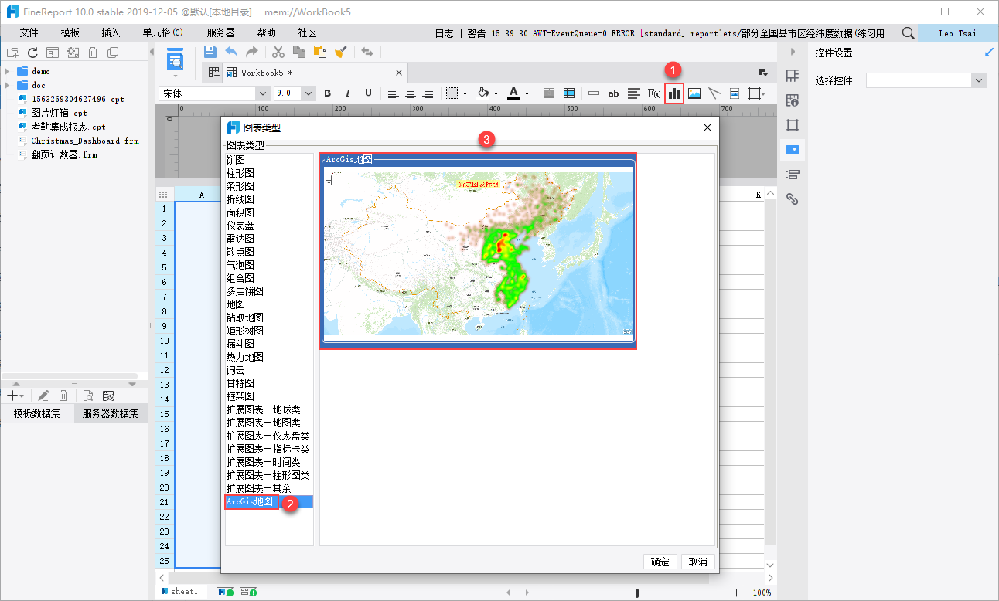The width and height of the screenshot is (999, 601).
Task: Click the merge cells icon
Action: (549, 93)
